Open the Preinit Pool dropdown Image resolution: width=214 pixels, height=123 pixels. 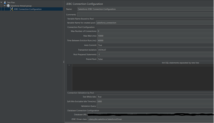[156, 59]
